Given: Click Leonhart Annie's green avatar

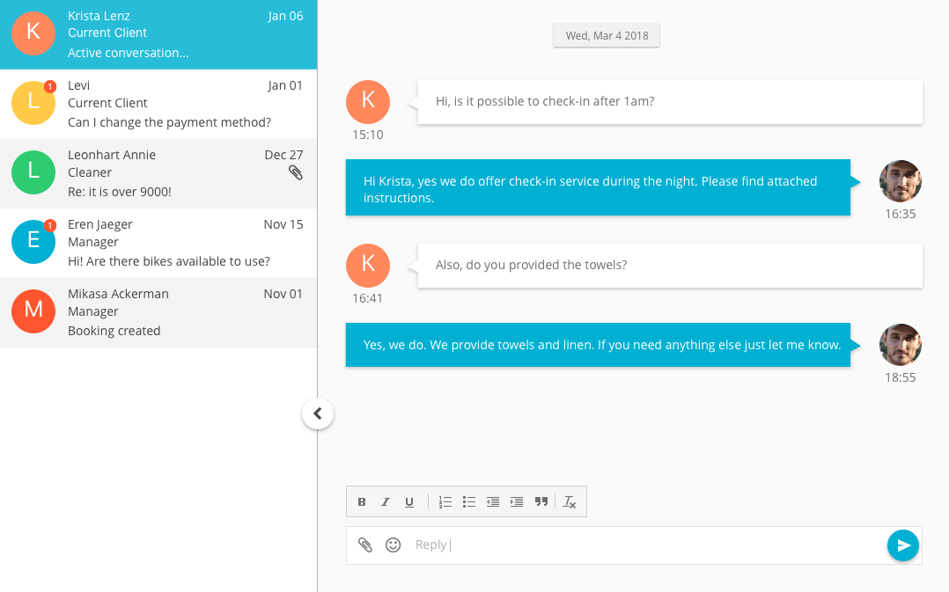Looking at the screenshot, I should click(33, 172).
